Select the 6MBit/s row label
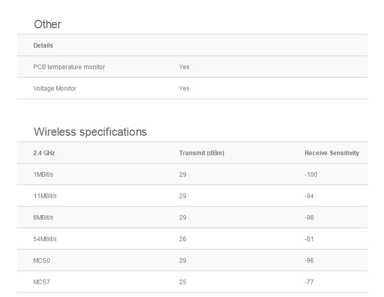The image size is (384, 297). coord(43,218)
